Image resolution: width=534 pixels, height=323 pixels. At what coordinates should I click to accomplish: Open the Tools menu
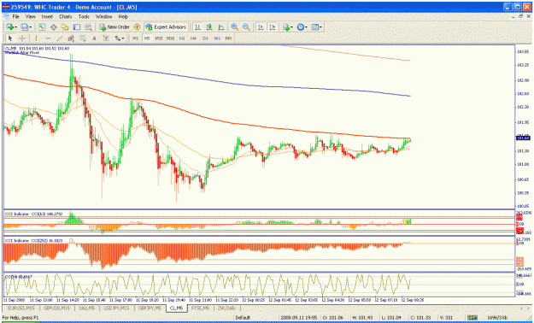pos(84,16)
